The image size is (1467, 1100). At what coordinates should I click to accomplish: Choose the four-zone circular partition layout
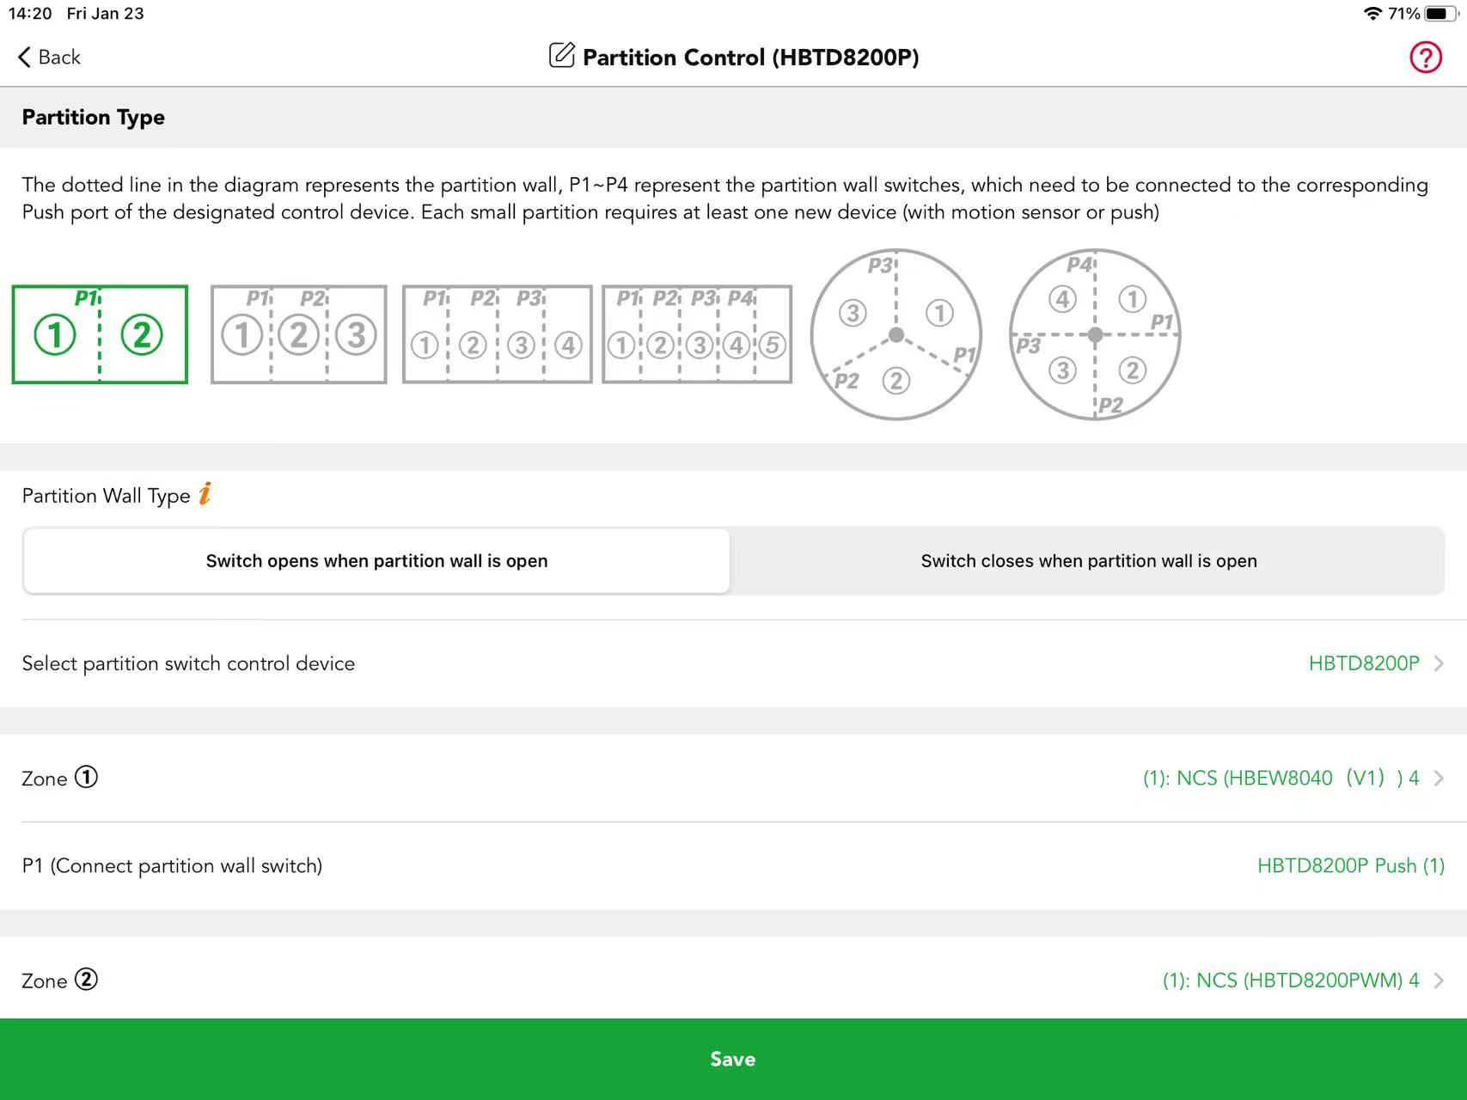1095,334
